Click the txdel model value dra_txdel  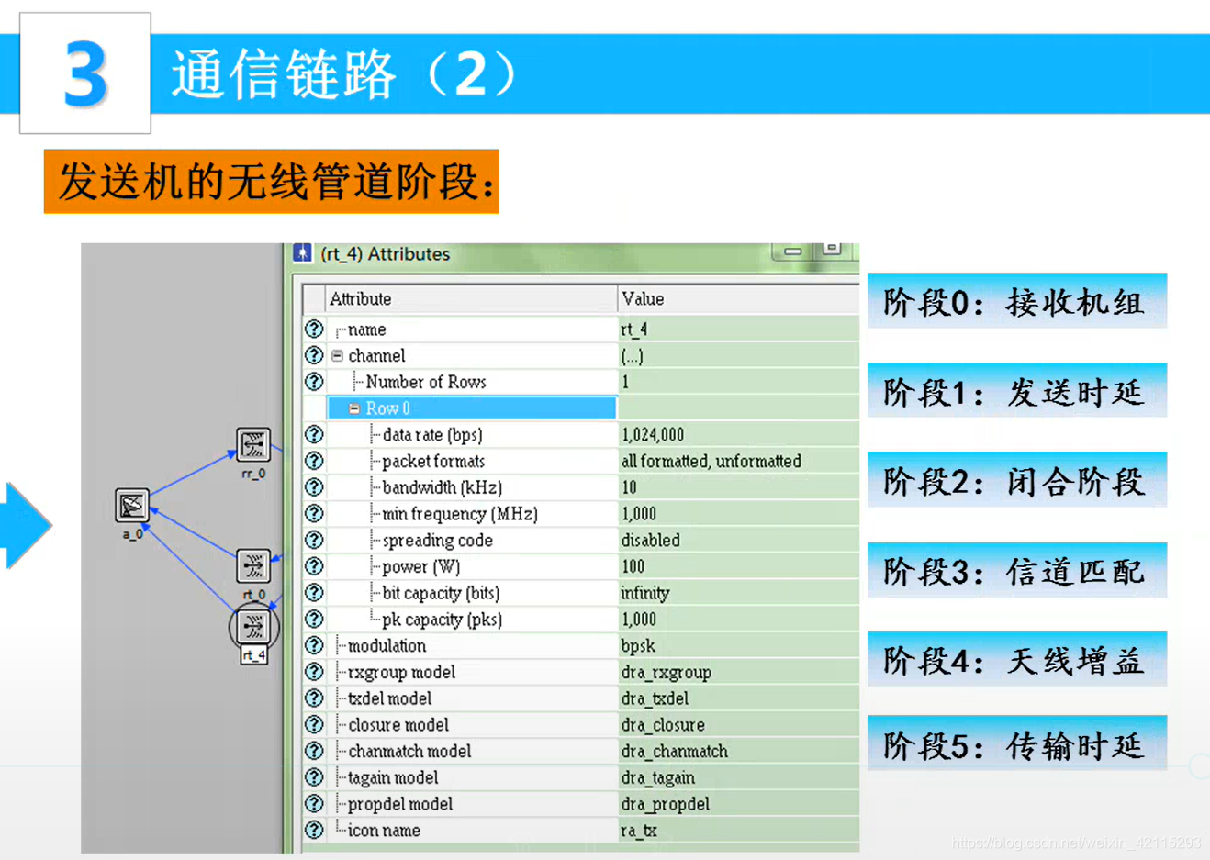[x=655, y=698]
